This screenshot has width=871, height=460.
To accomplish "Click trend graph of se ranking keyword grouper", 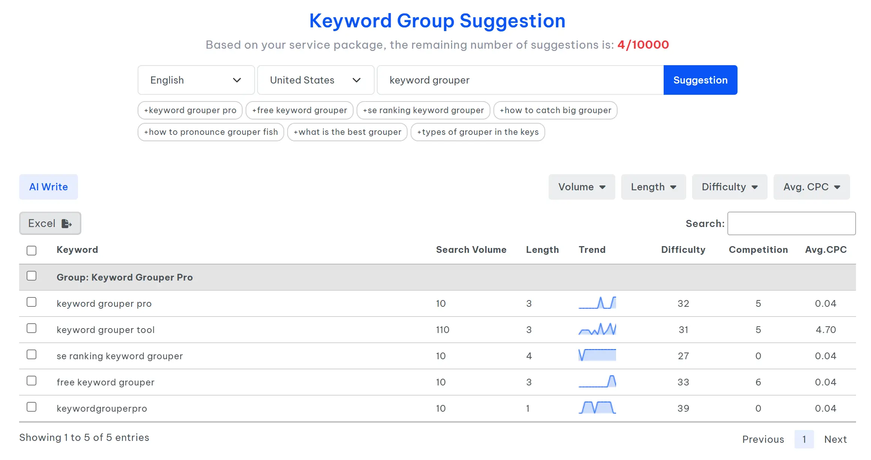I will [x=597, y=355].
